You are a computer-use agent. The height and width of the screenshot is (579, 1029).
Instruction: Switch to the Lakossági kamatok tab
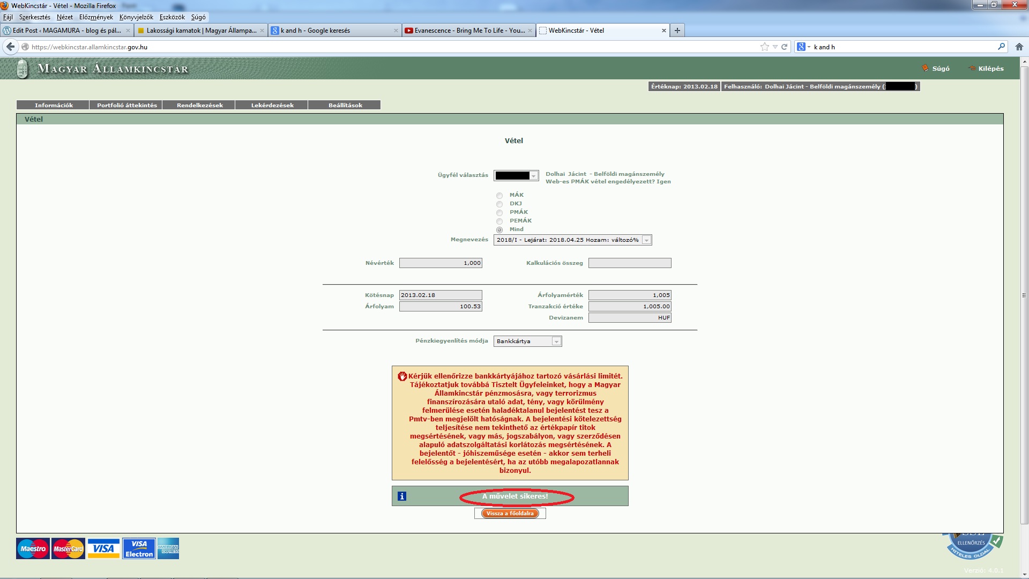point(200,31)
